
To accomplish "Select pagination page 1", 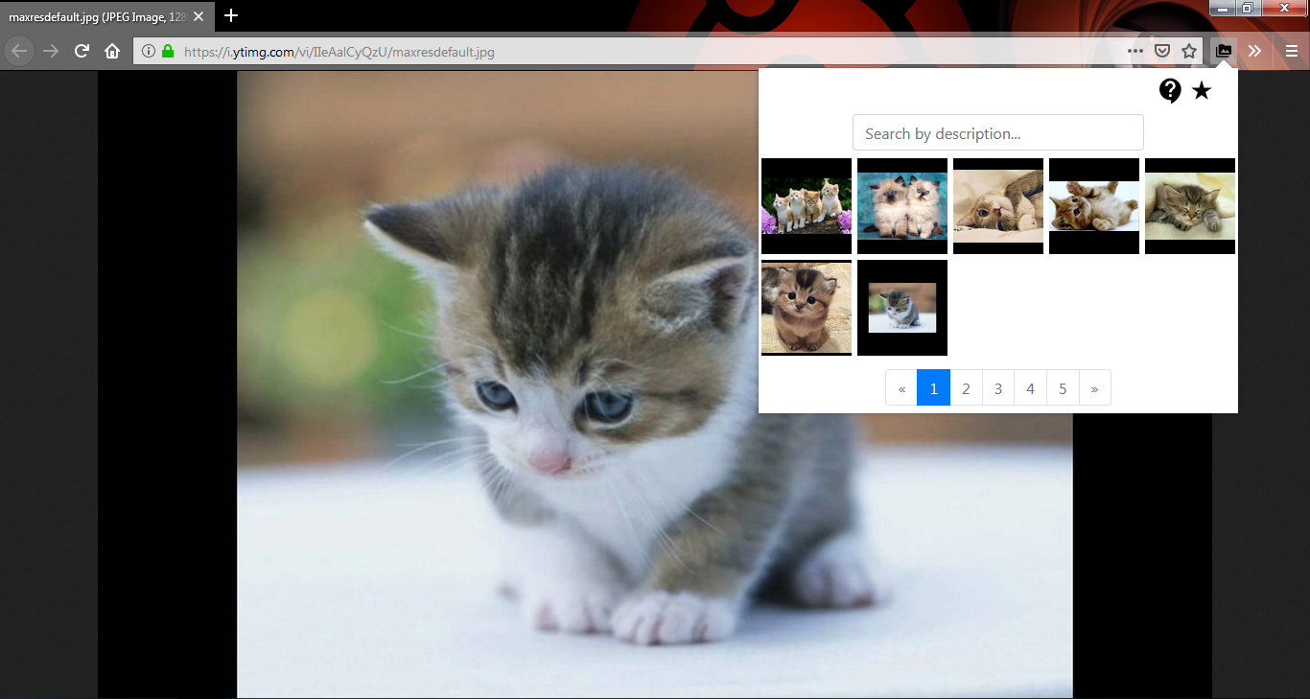I will 934,387.
